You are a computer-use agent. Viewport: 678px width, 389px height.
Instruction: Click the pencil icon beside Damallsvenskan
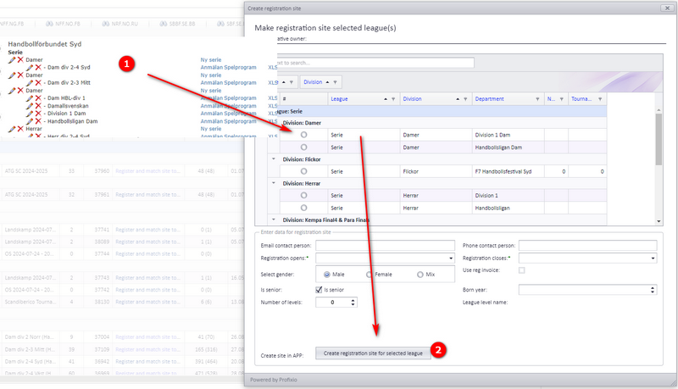click(30, 106)
